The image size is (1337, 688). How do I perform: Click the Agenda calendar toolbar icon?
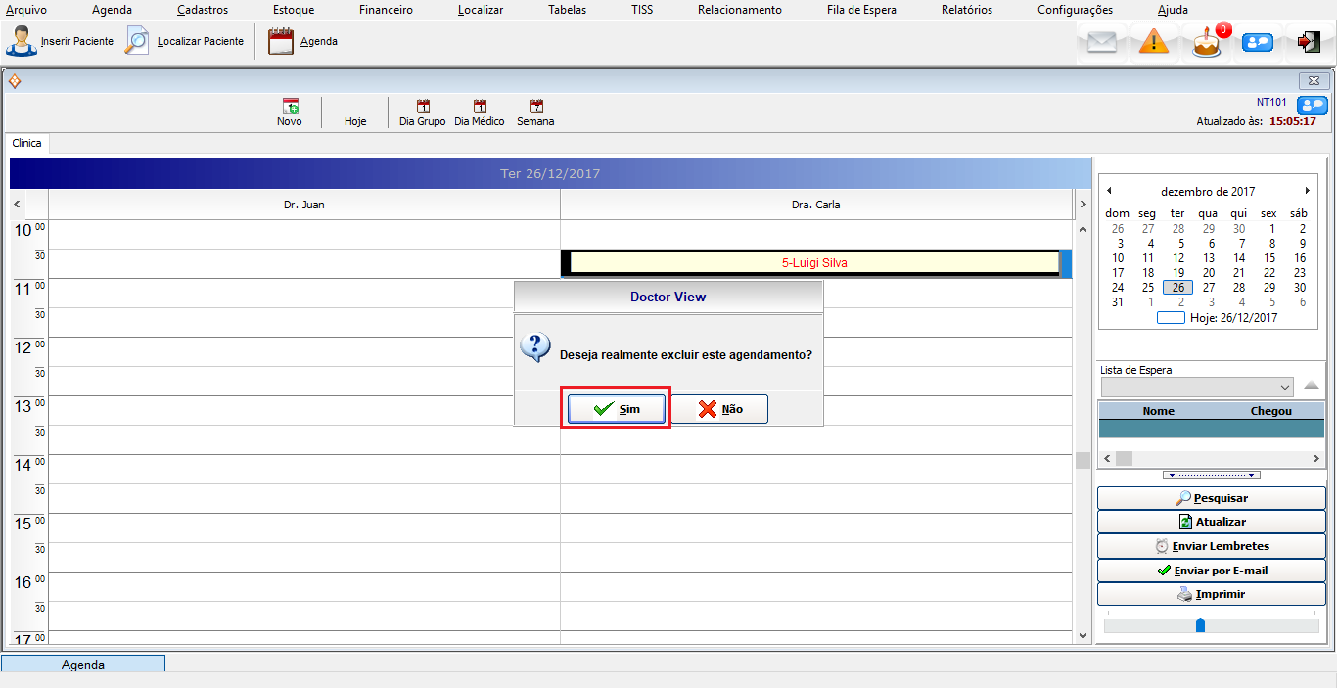[281, 42]
